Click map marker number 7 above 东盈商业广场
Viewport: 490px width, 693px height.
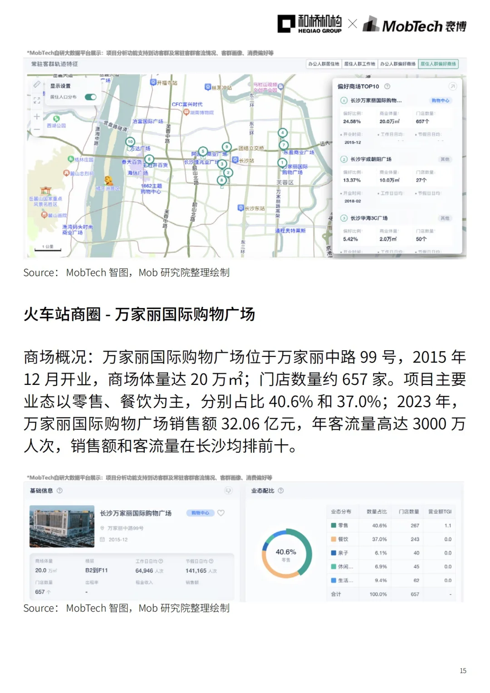[284, 145]
